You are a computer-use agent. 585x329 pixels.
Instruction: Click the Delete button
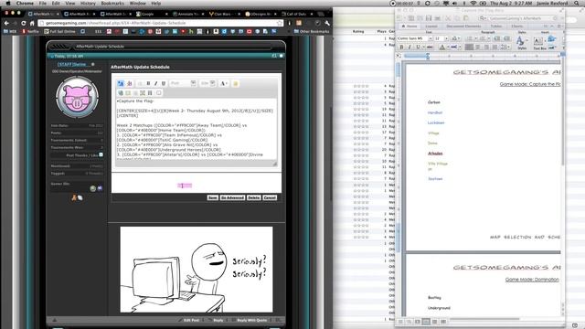tap(254, 197)
